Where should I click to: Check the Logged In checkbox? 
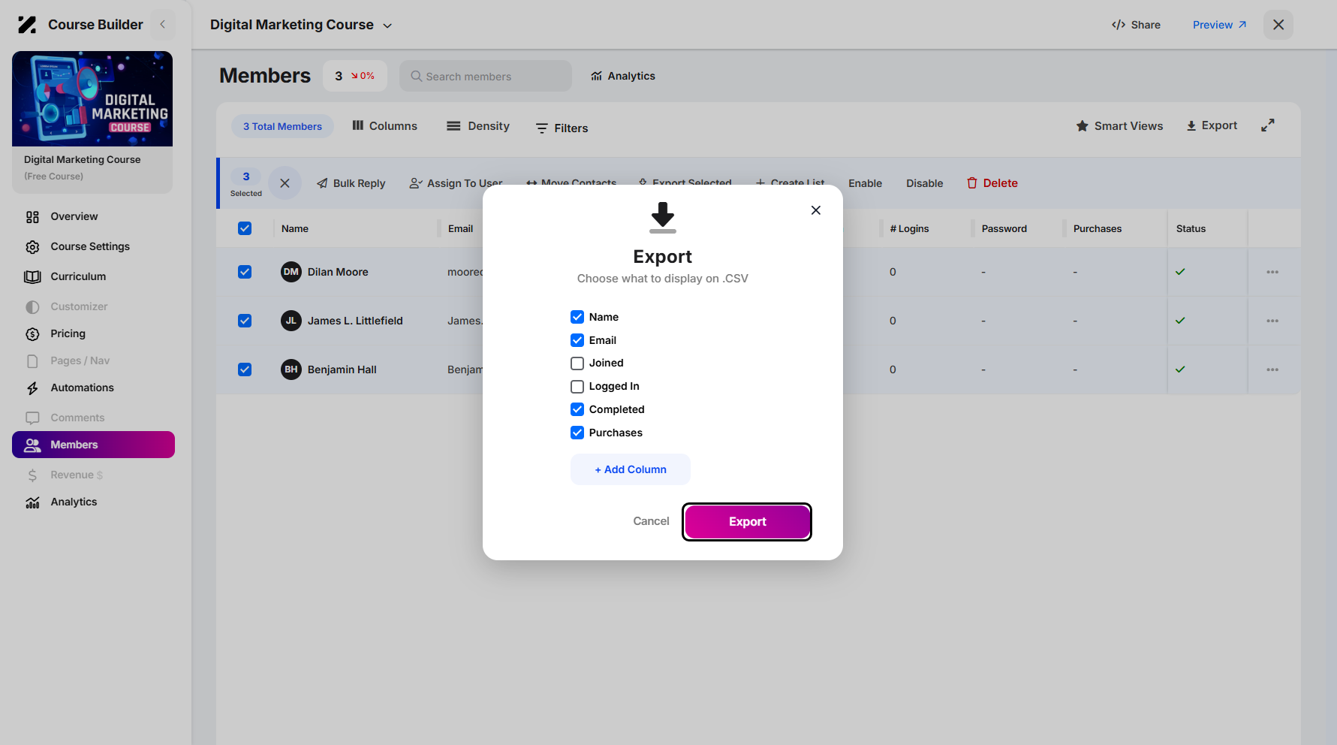pos(577,387)
